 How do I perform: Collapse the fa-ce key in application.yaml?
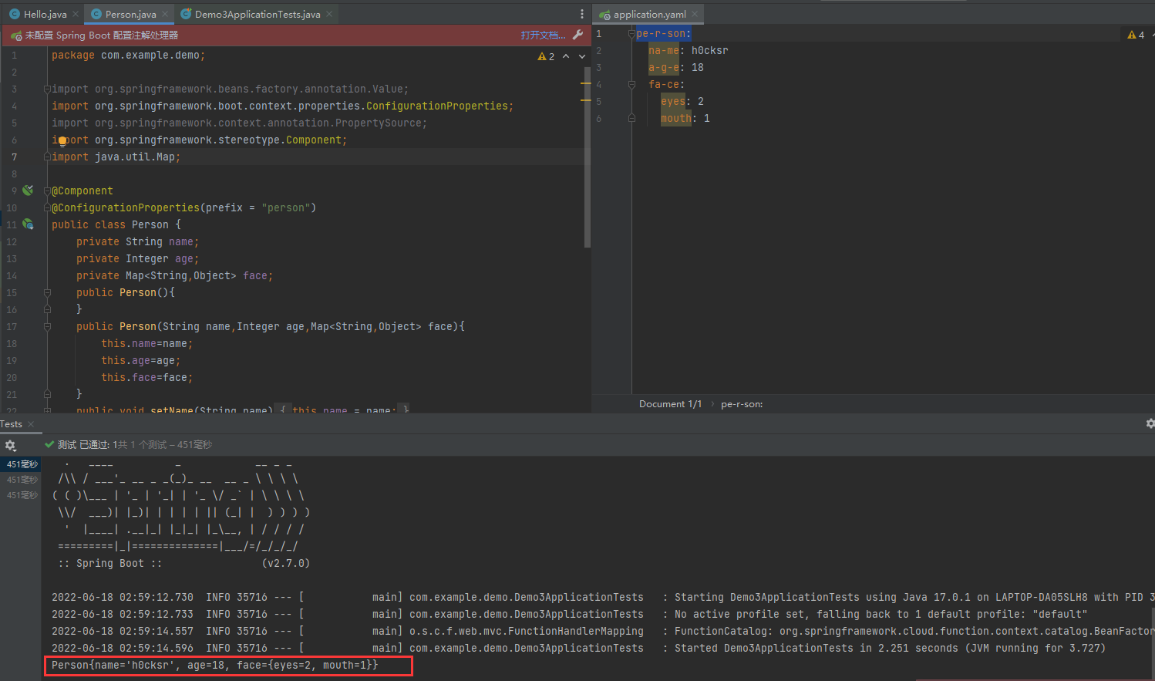631,85
